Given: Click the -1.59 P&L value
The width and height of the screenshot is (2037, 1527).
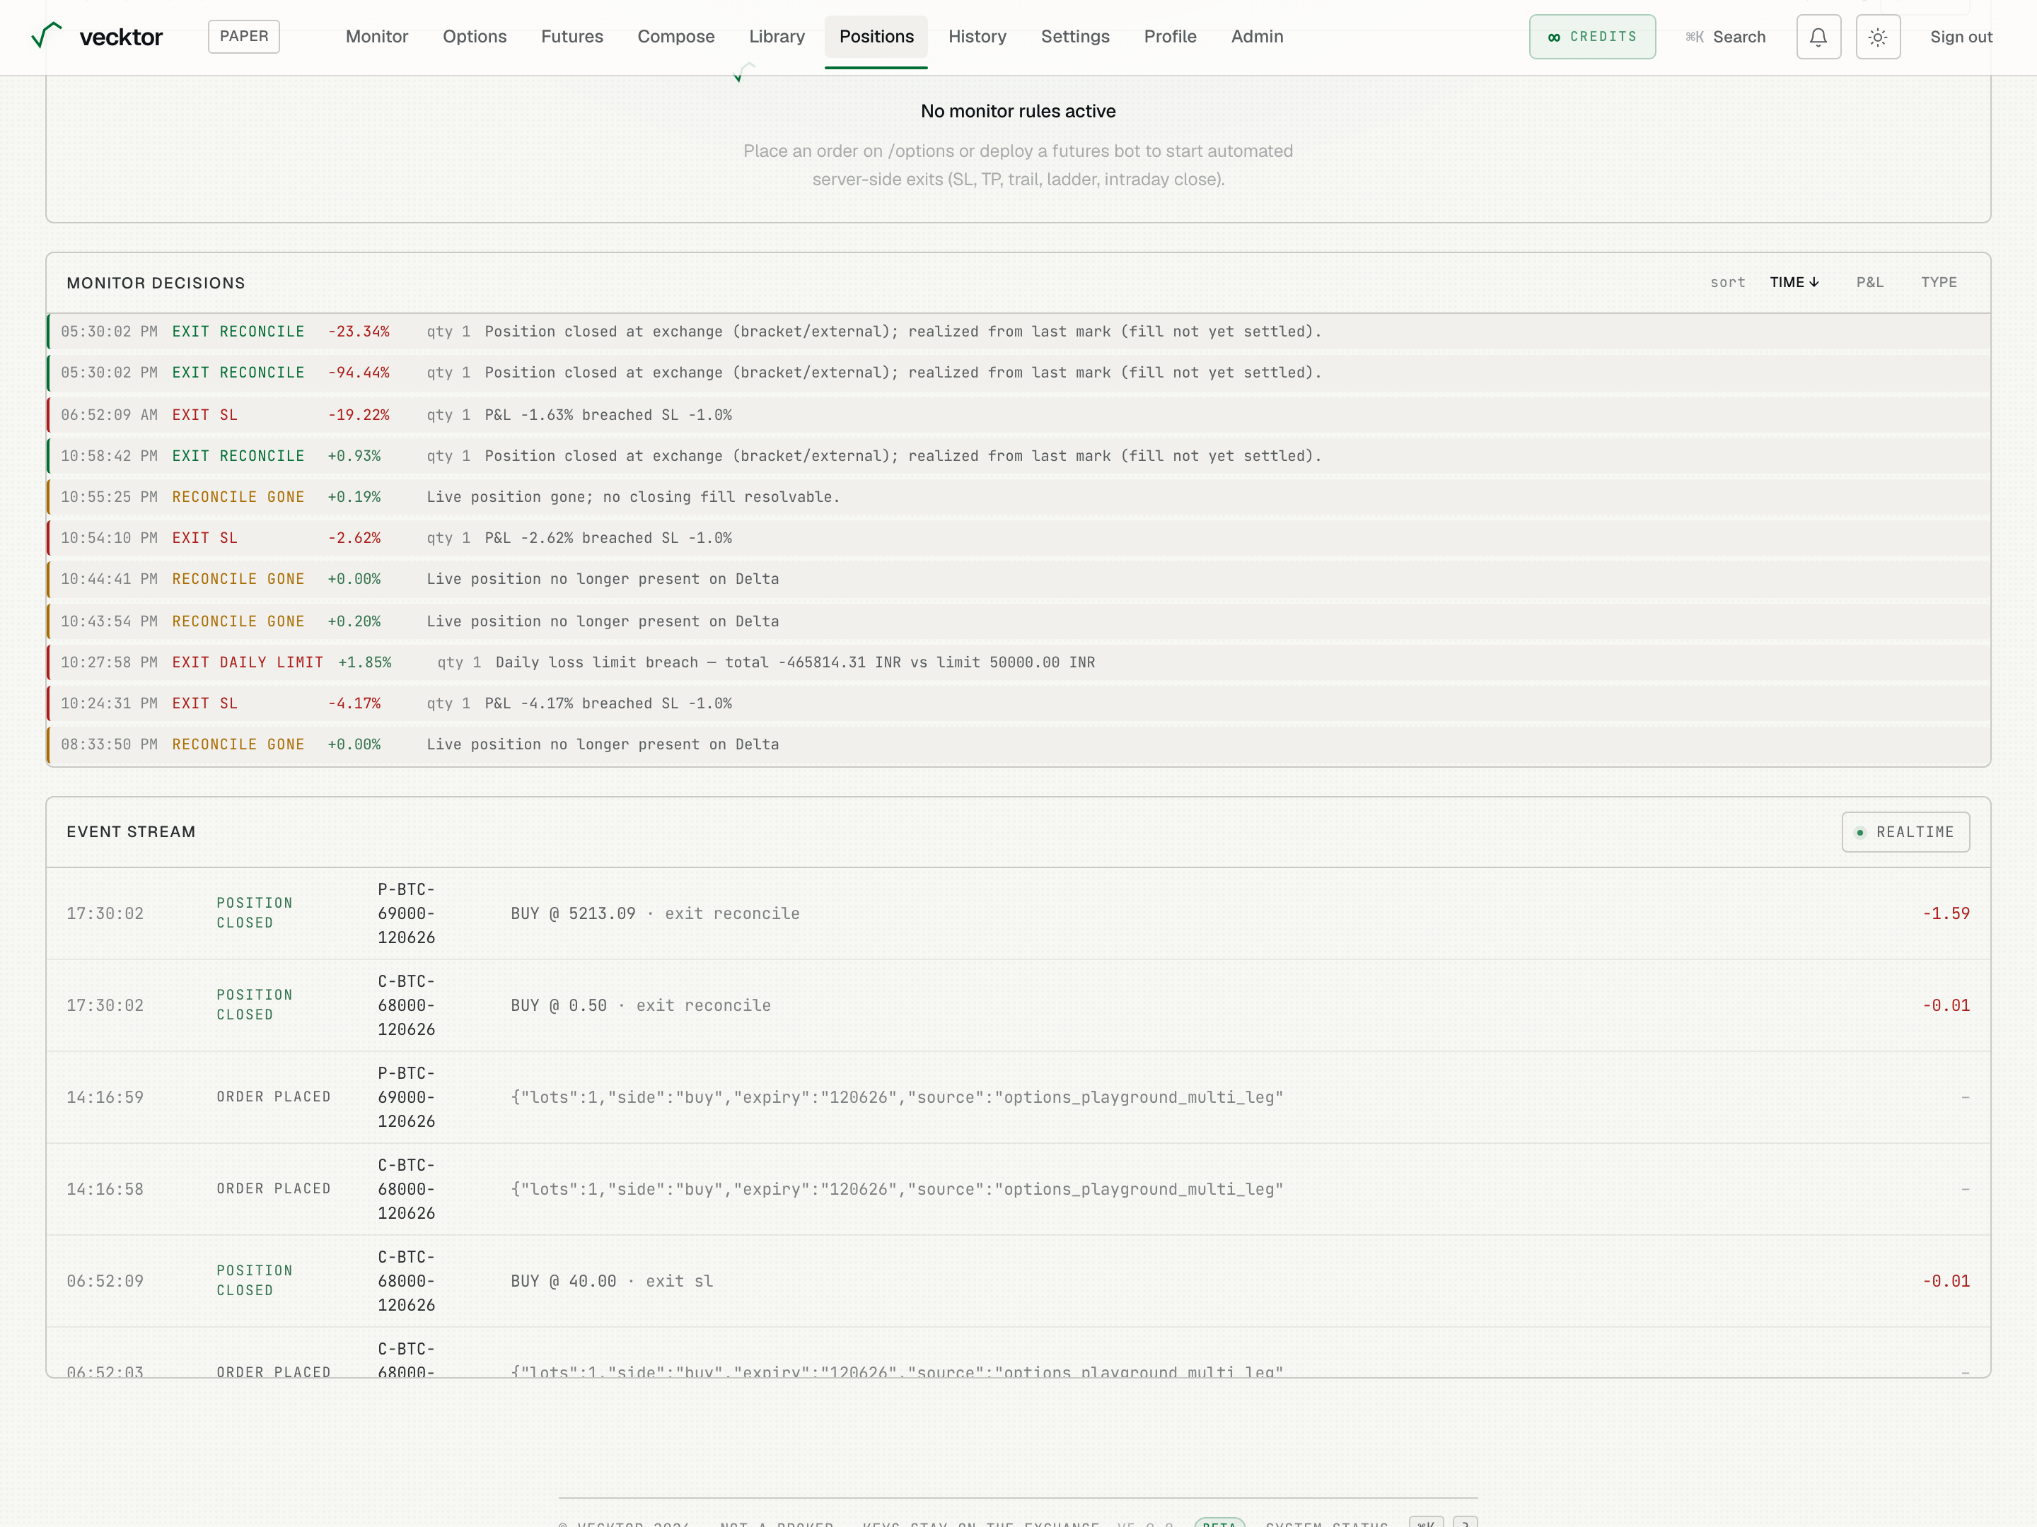Looking at the screenshot, I should 1946,914.
